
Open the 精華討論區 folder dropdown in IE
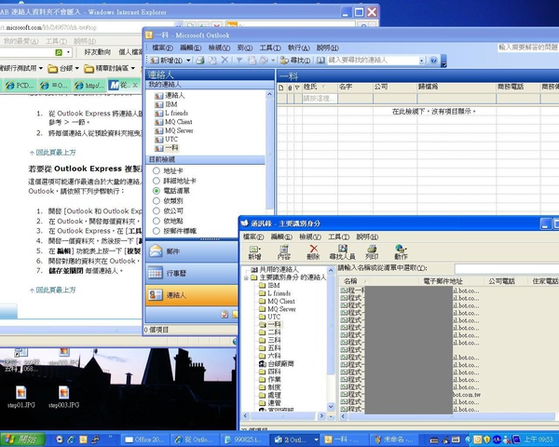[x=133, y=68]
